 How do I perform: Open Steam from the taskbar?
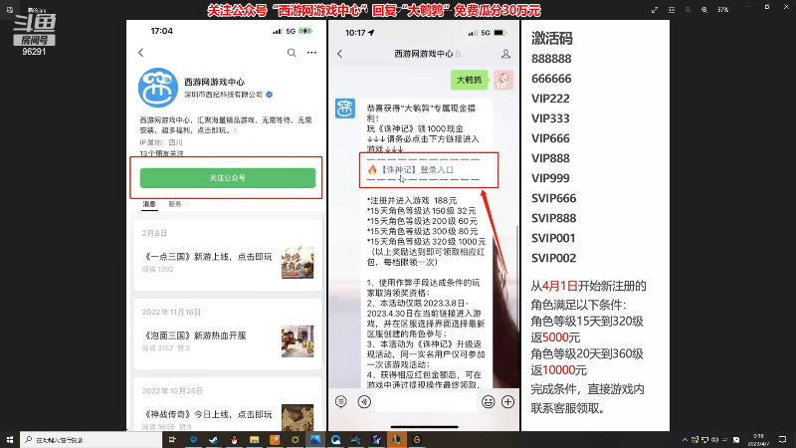(x=213, y=439)
